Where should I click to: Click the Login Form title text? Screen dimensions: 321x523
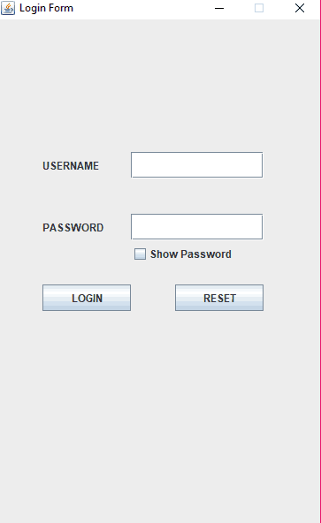[x=46, y=8]
